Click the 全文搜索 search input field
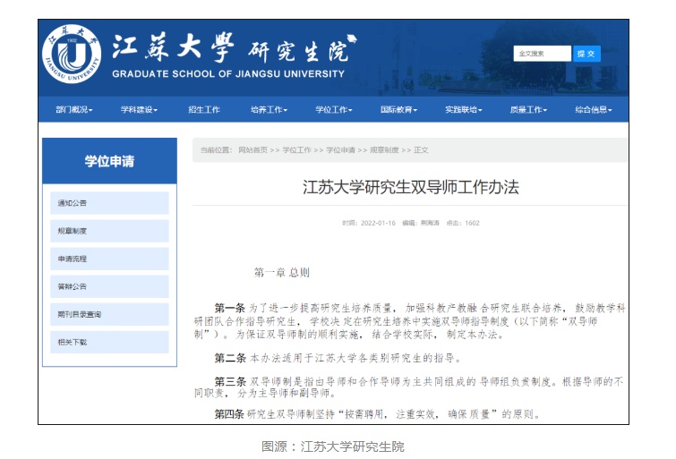The height and width of the screenshot is (459, 676). [542, 54]
